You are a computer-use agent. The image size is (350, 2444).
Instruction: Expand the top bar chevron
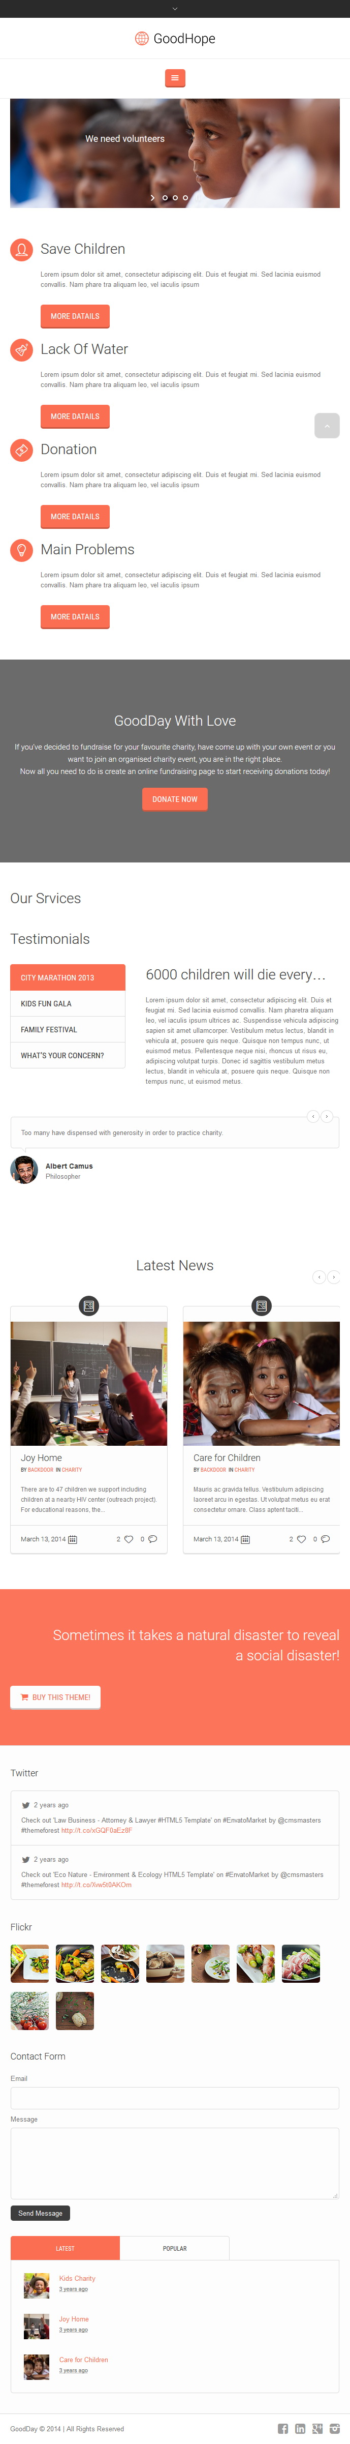click(175, 9)
